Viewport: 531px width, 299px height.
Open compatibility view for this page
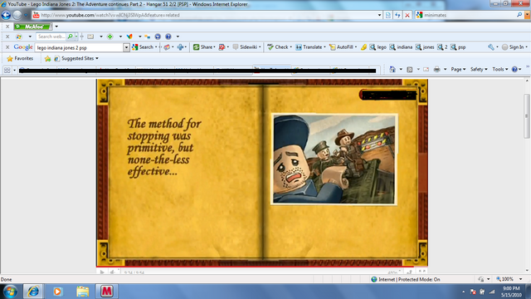[x=388, y=15]
